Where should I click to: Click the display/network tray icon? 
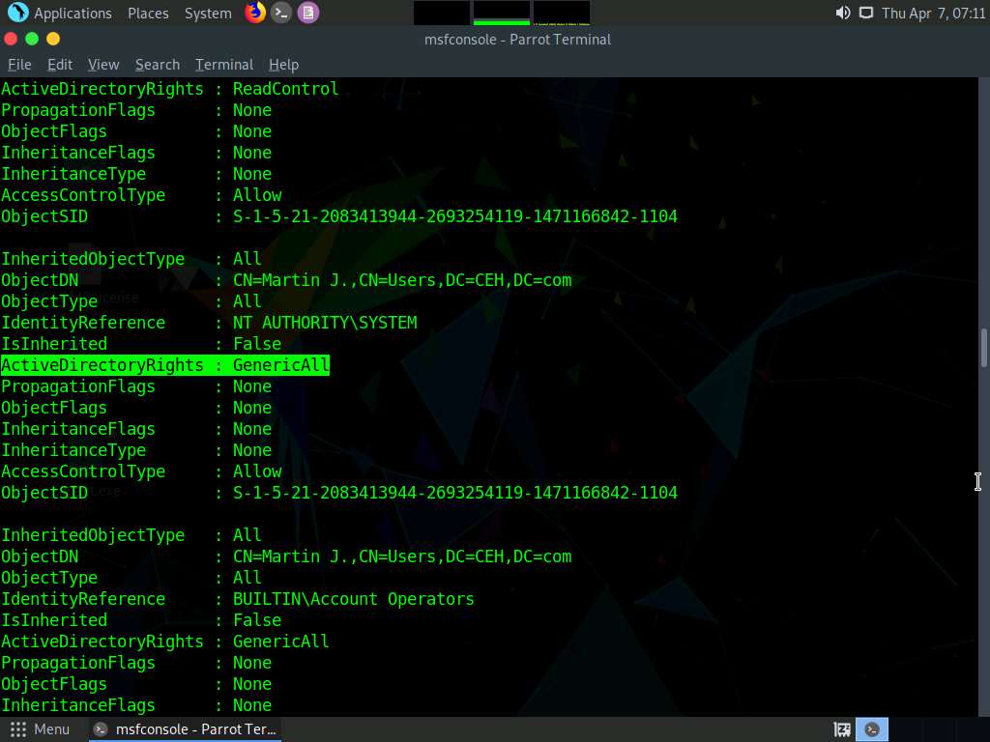pos(866,13)
